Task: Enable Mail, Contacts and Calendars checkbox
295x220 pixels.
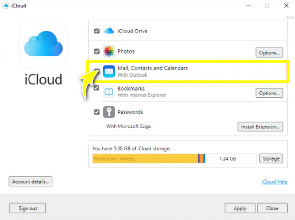Action: (97, 71)
